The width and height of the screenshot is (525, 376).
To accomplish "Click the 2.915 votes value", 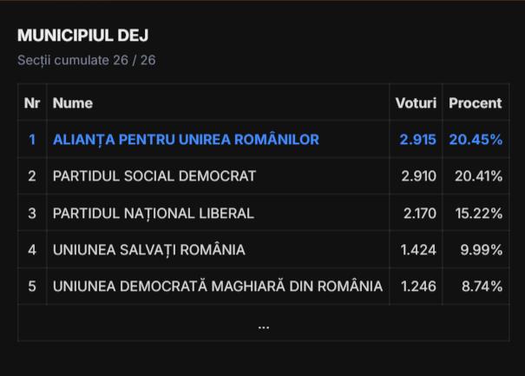I will (417, 139).
